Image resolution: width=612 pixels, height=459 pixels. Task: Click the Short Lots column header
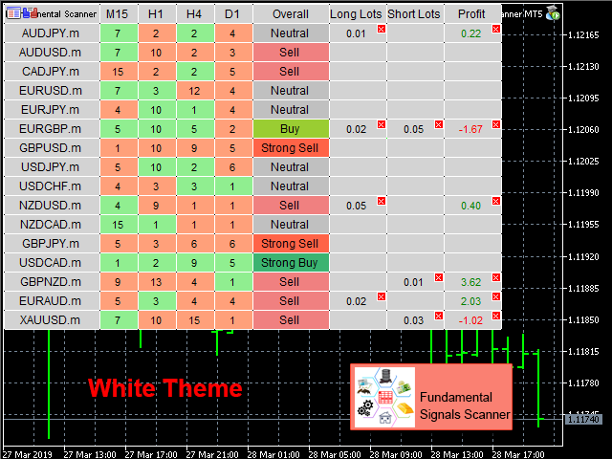point(415,14)
